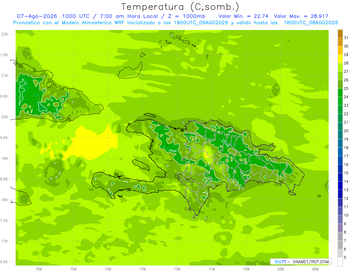Click latitude axis label '20N'
Image resolution: width=354 pixels, height=273 pixels.
(x=4, y=117)
